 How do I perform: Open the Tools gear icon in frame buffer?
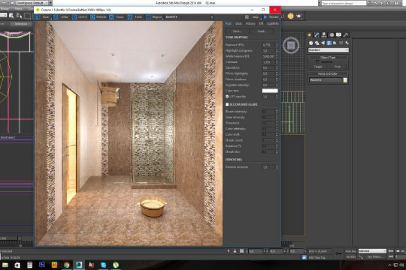click(130, 17)
